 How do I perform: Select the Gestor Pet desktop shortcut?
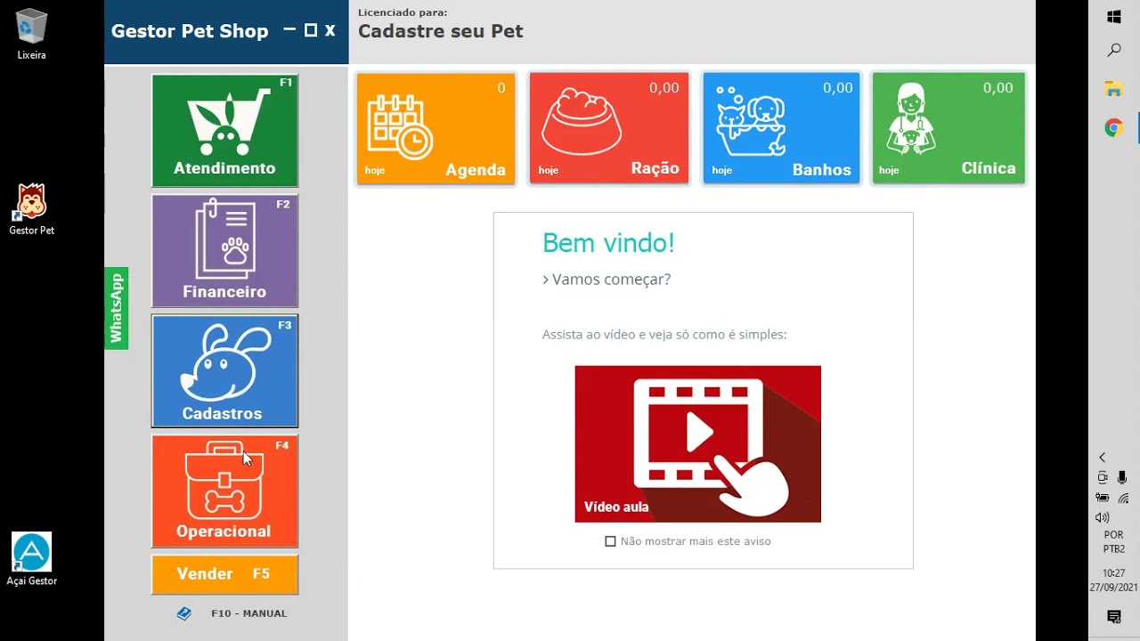(31, 209)
